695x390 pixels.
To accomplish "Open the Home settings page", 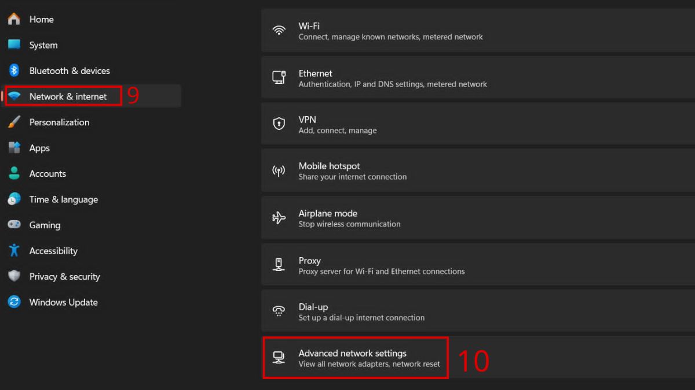I will pos(41,19).
